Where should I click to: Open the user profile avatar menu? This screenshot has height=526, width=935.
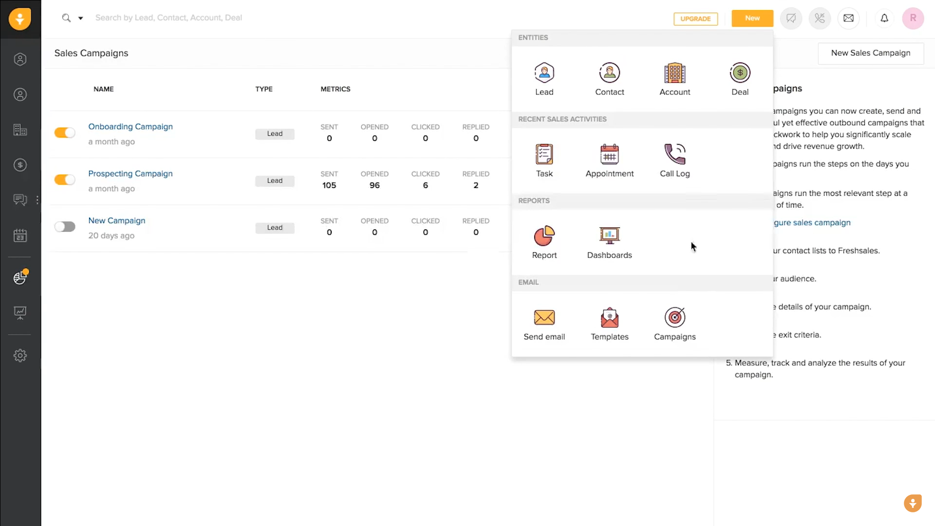pos(913,19)
